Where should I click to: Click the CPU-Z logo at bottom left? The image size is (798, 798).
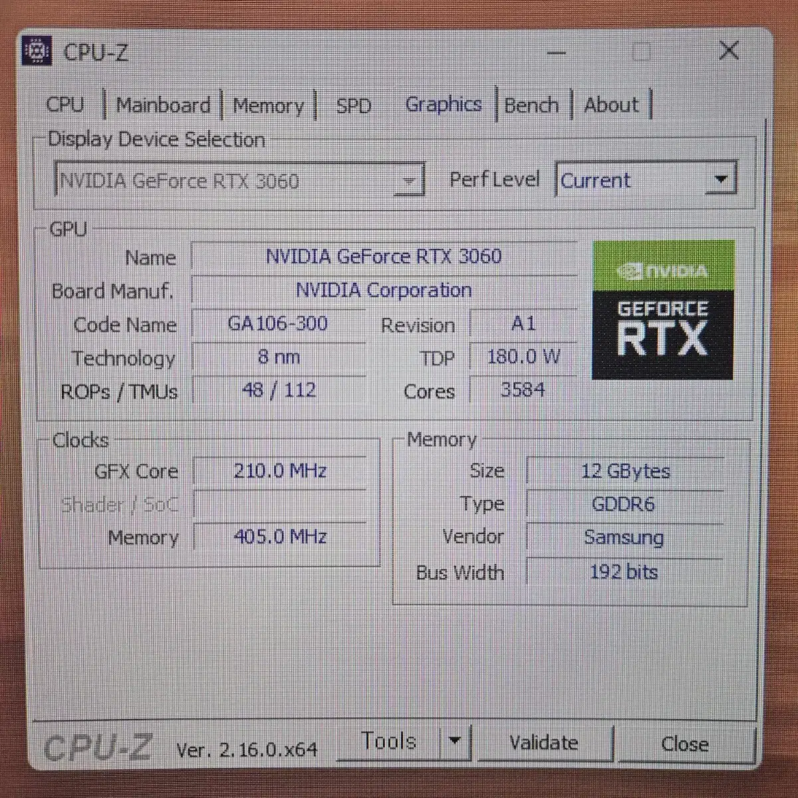coord(100,746)
